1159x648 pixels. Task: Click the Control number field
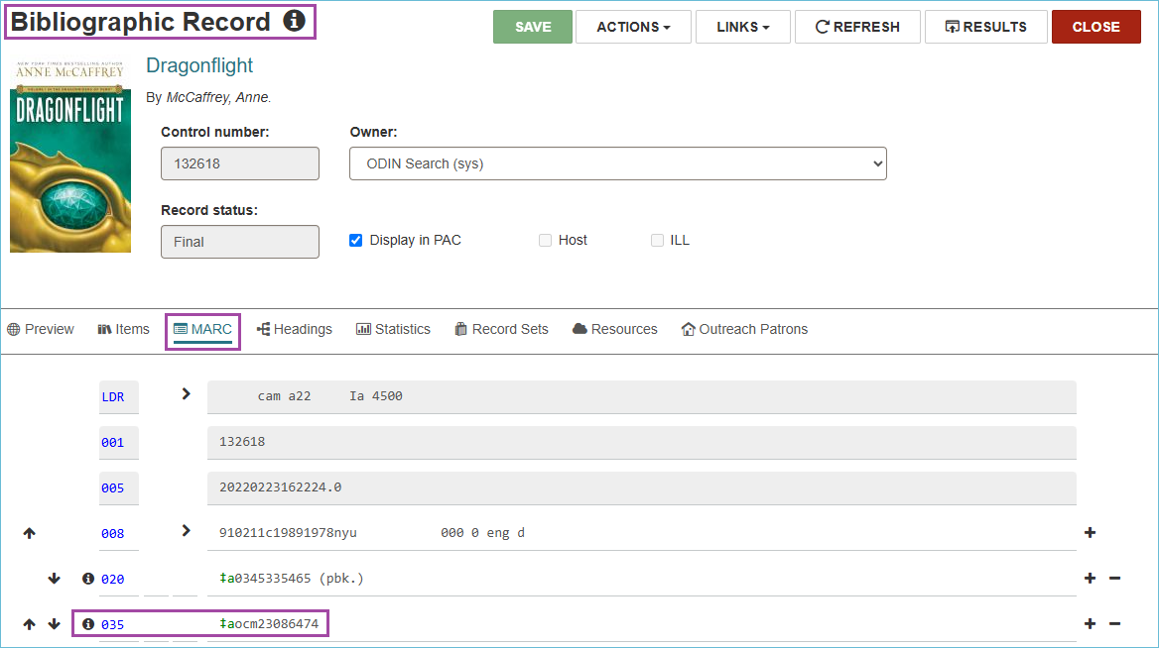pos(240,163)
